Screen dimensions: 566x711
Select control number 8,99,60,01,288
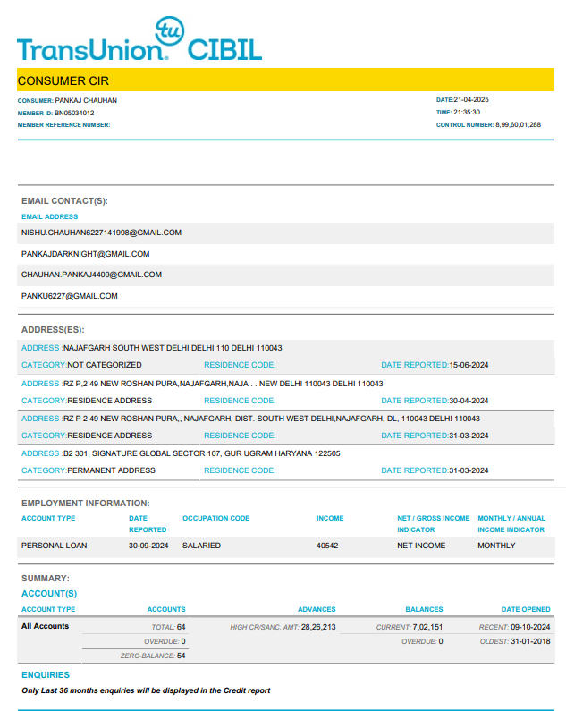point(518,124)
